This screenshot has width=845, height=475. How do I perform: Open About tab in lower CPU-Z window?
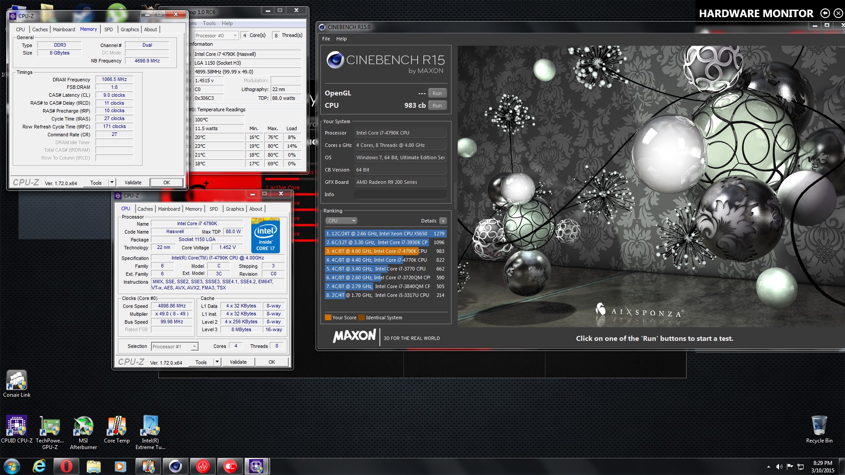pyautogui.click(x=256, y=209)
